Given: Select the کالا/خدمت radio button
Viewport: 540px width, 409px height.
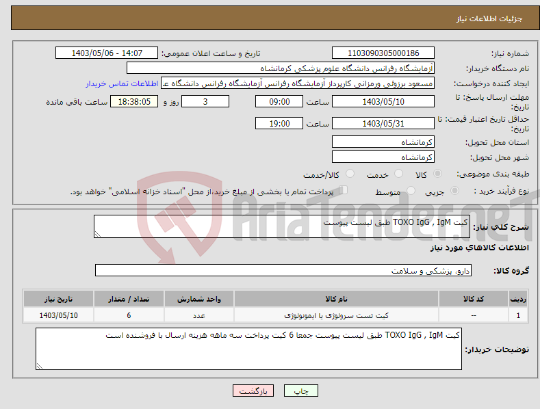Looking at the screenshot, I should pos(350,174).
